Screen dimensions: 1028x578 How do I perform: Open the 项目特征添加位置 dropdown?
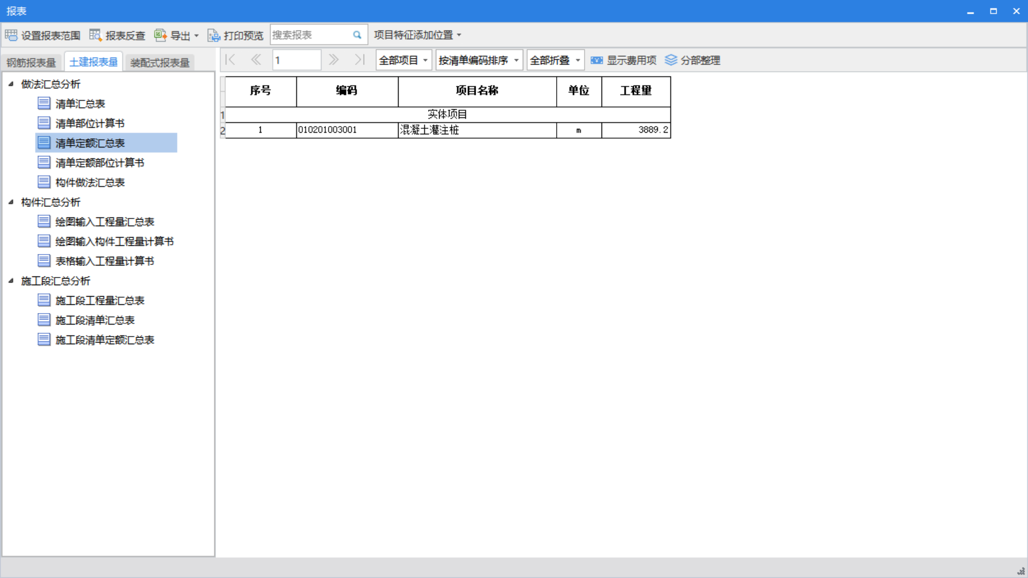point(418,35)
